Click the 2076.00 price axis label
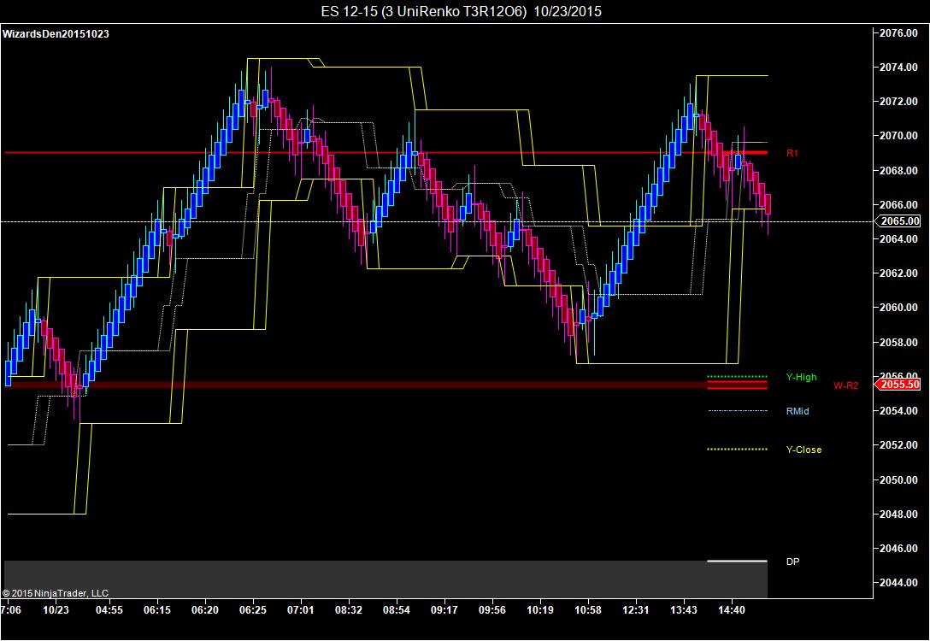 coord(898,33)
